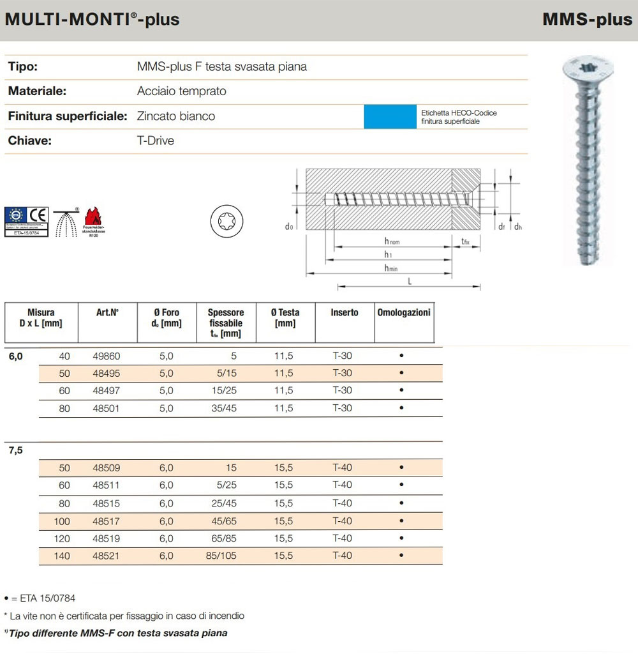
Task: Select the "Materiale:" label
Action: (37, 91)
